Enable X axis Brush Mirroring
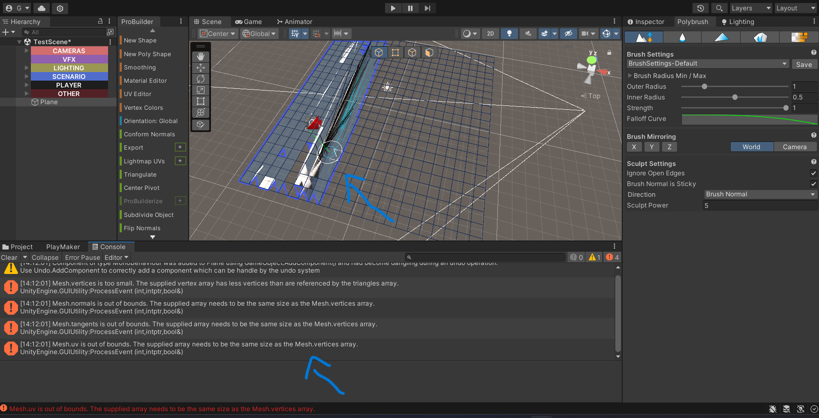Image resolution: width=819 pixels, height=418 pixels. click(635, 147)
